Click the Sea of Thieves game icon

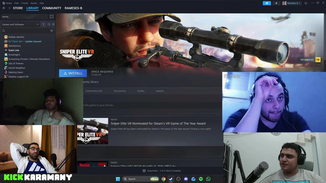coord(6,64)
